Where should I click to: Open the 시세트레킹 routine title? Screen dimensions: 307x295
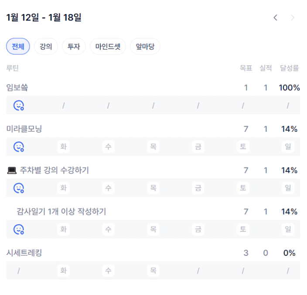point(24,253)
